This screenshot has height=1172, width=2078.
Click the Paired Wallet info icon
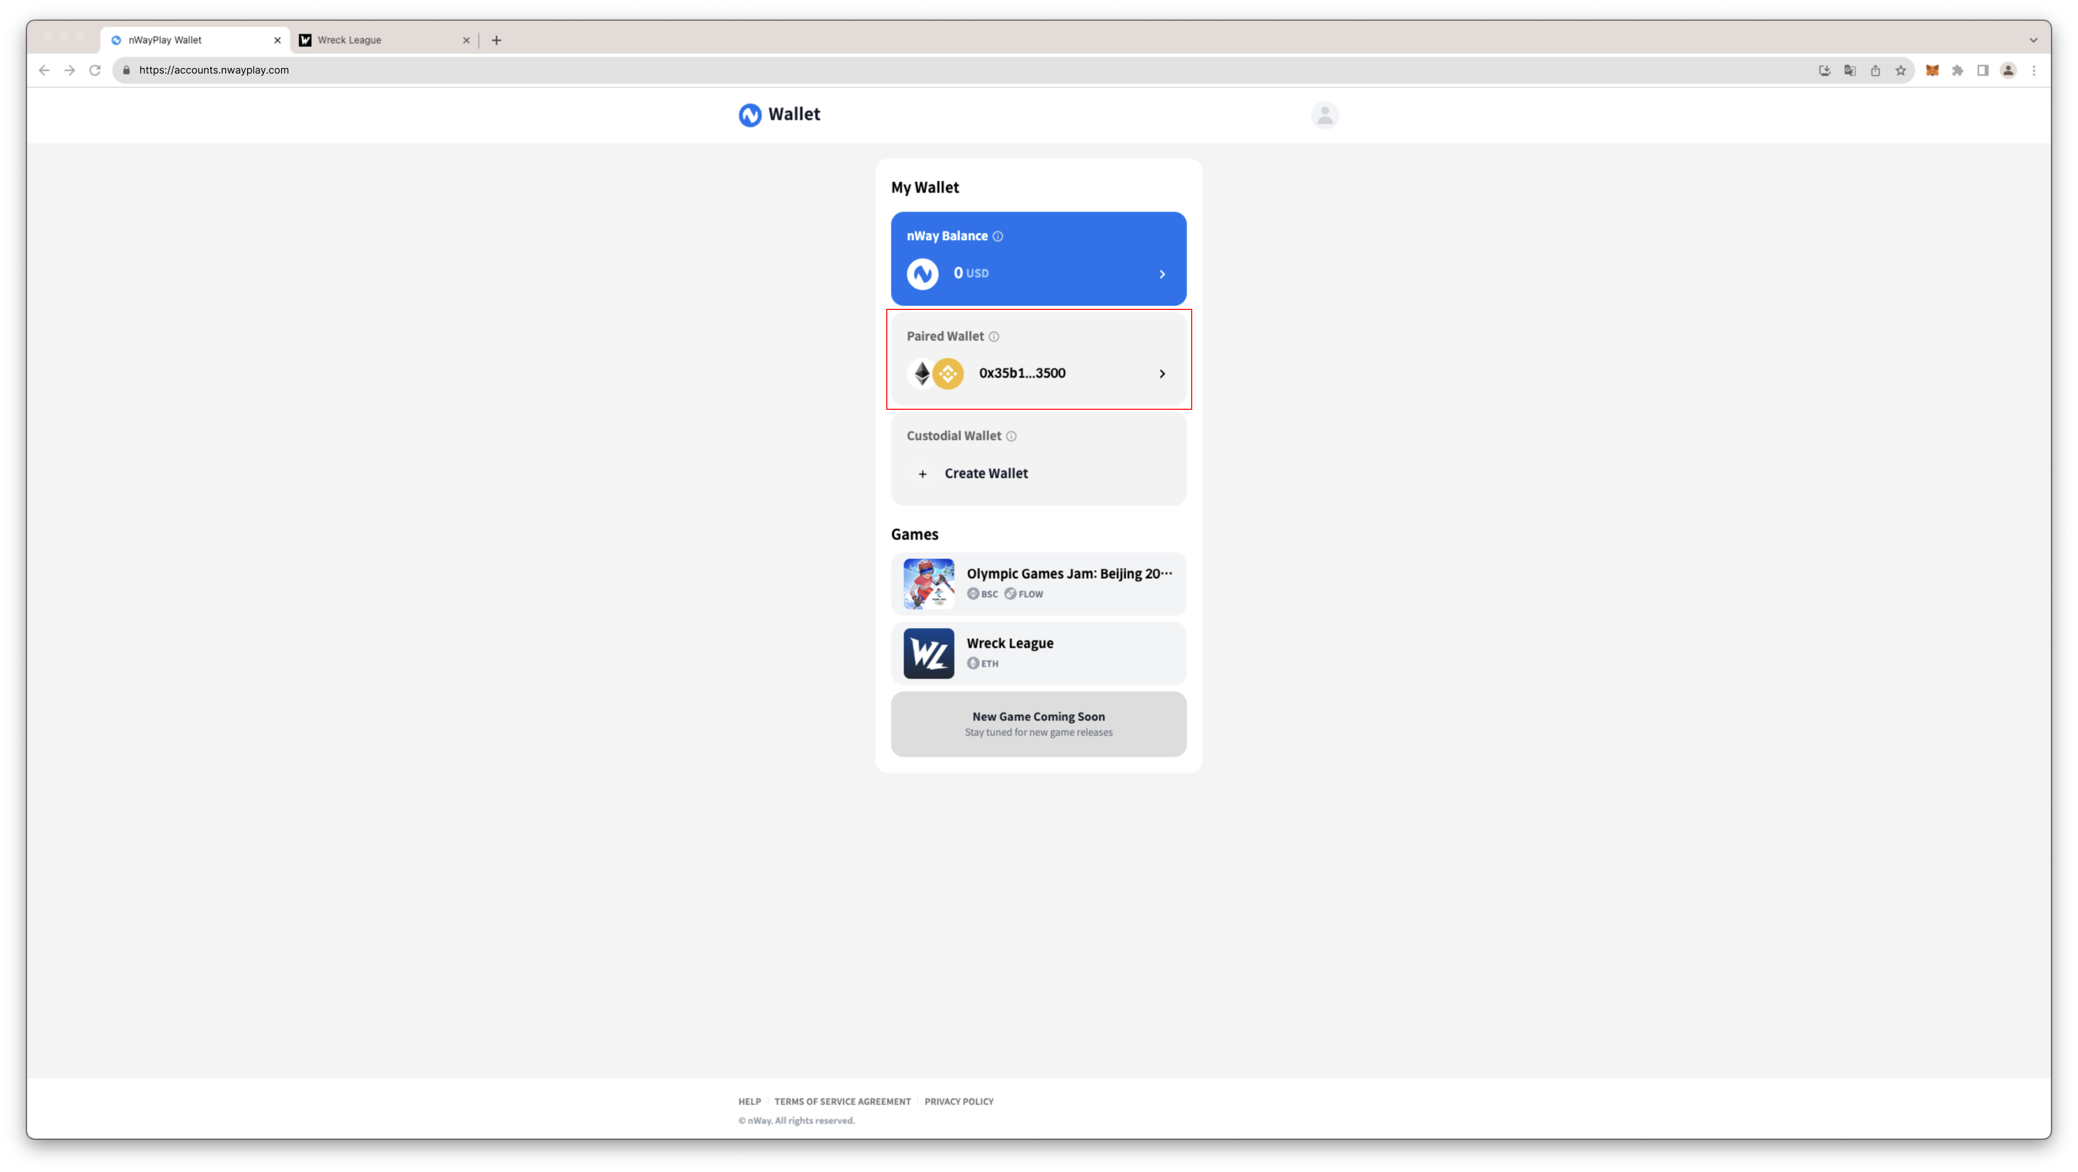click(x=994, y=336)
